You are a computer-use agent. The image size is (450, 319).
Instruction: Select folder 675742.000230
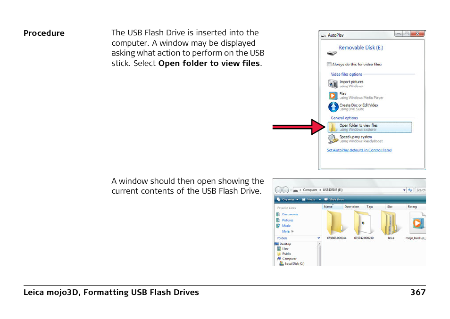click(364, 225)
